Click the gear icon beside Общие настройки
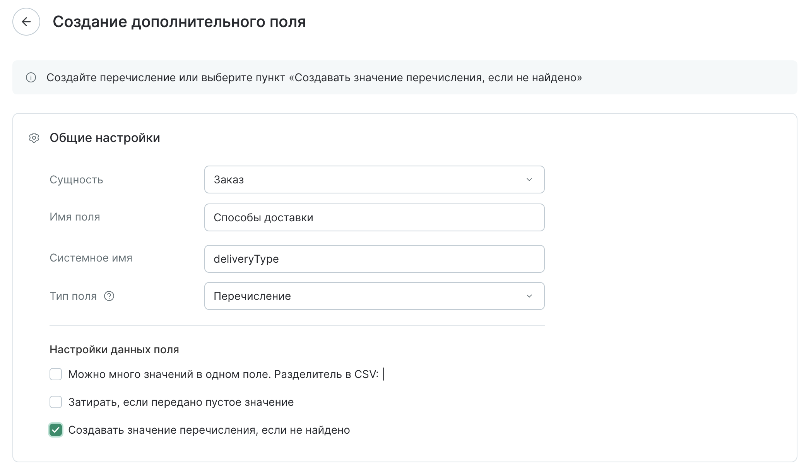811x472 pixels. click(x=34, y=137)
